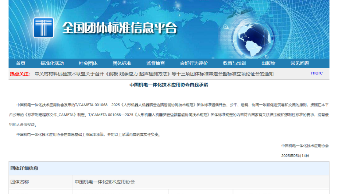338x194 pixels.
Task: Click the 中国机电一体化技术应用协会自我承诺 heading
Action: point(169,85)
